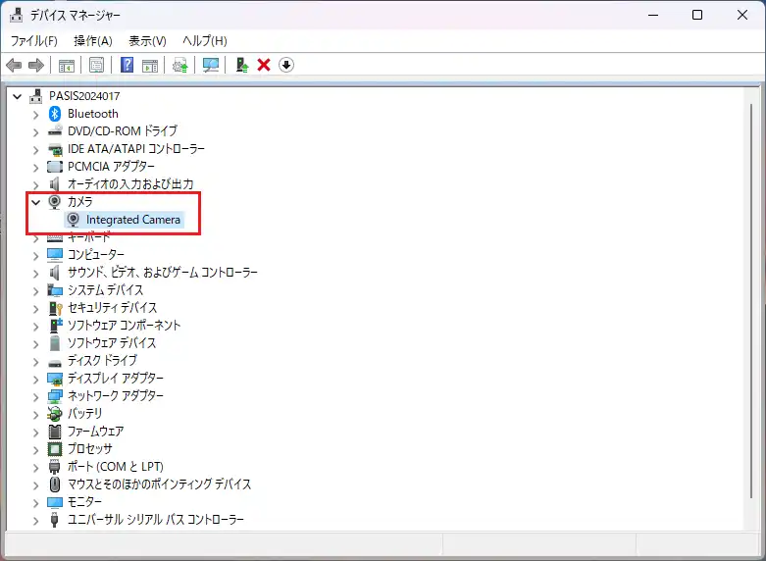Click the ディスク ドライブ drive icon
This screenshot has height=561, width=766.
(55, 362)
